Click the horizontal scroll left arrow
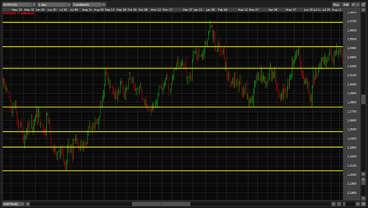Image resolution: width=368 pixels, height=208 pixels. 28,204
